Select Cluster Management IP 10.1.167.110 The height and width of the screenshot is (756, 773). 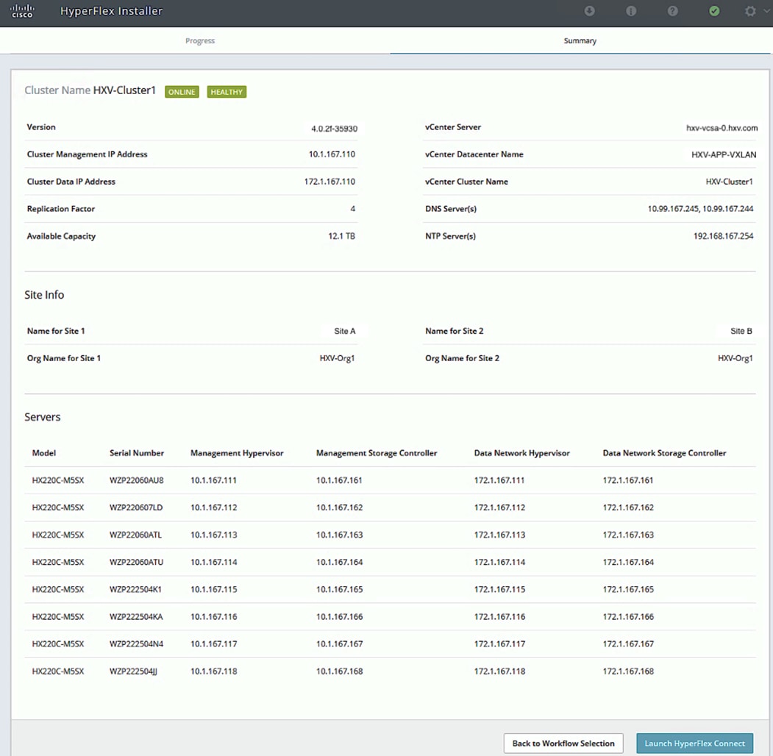tap(332, 154)
